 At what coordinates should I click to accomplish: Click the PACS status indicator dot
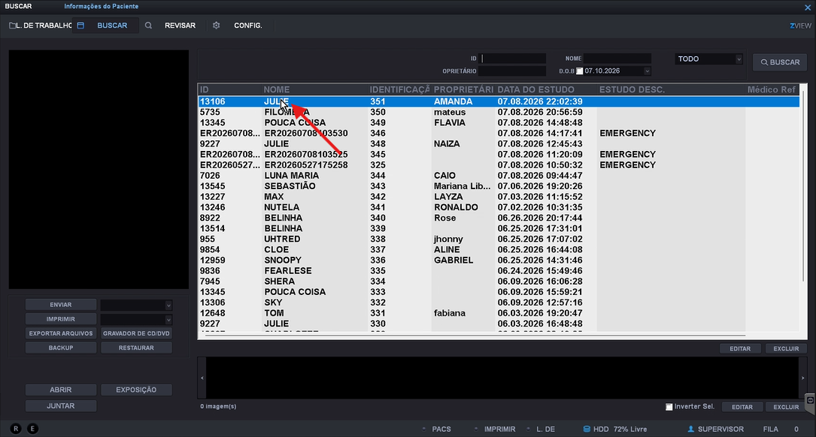click(424, 429)
